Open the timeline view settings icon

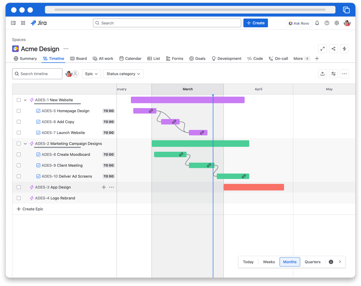tap(333, 74)
